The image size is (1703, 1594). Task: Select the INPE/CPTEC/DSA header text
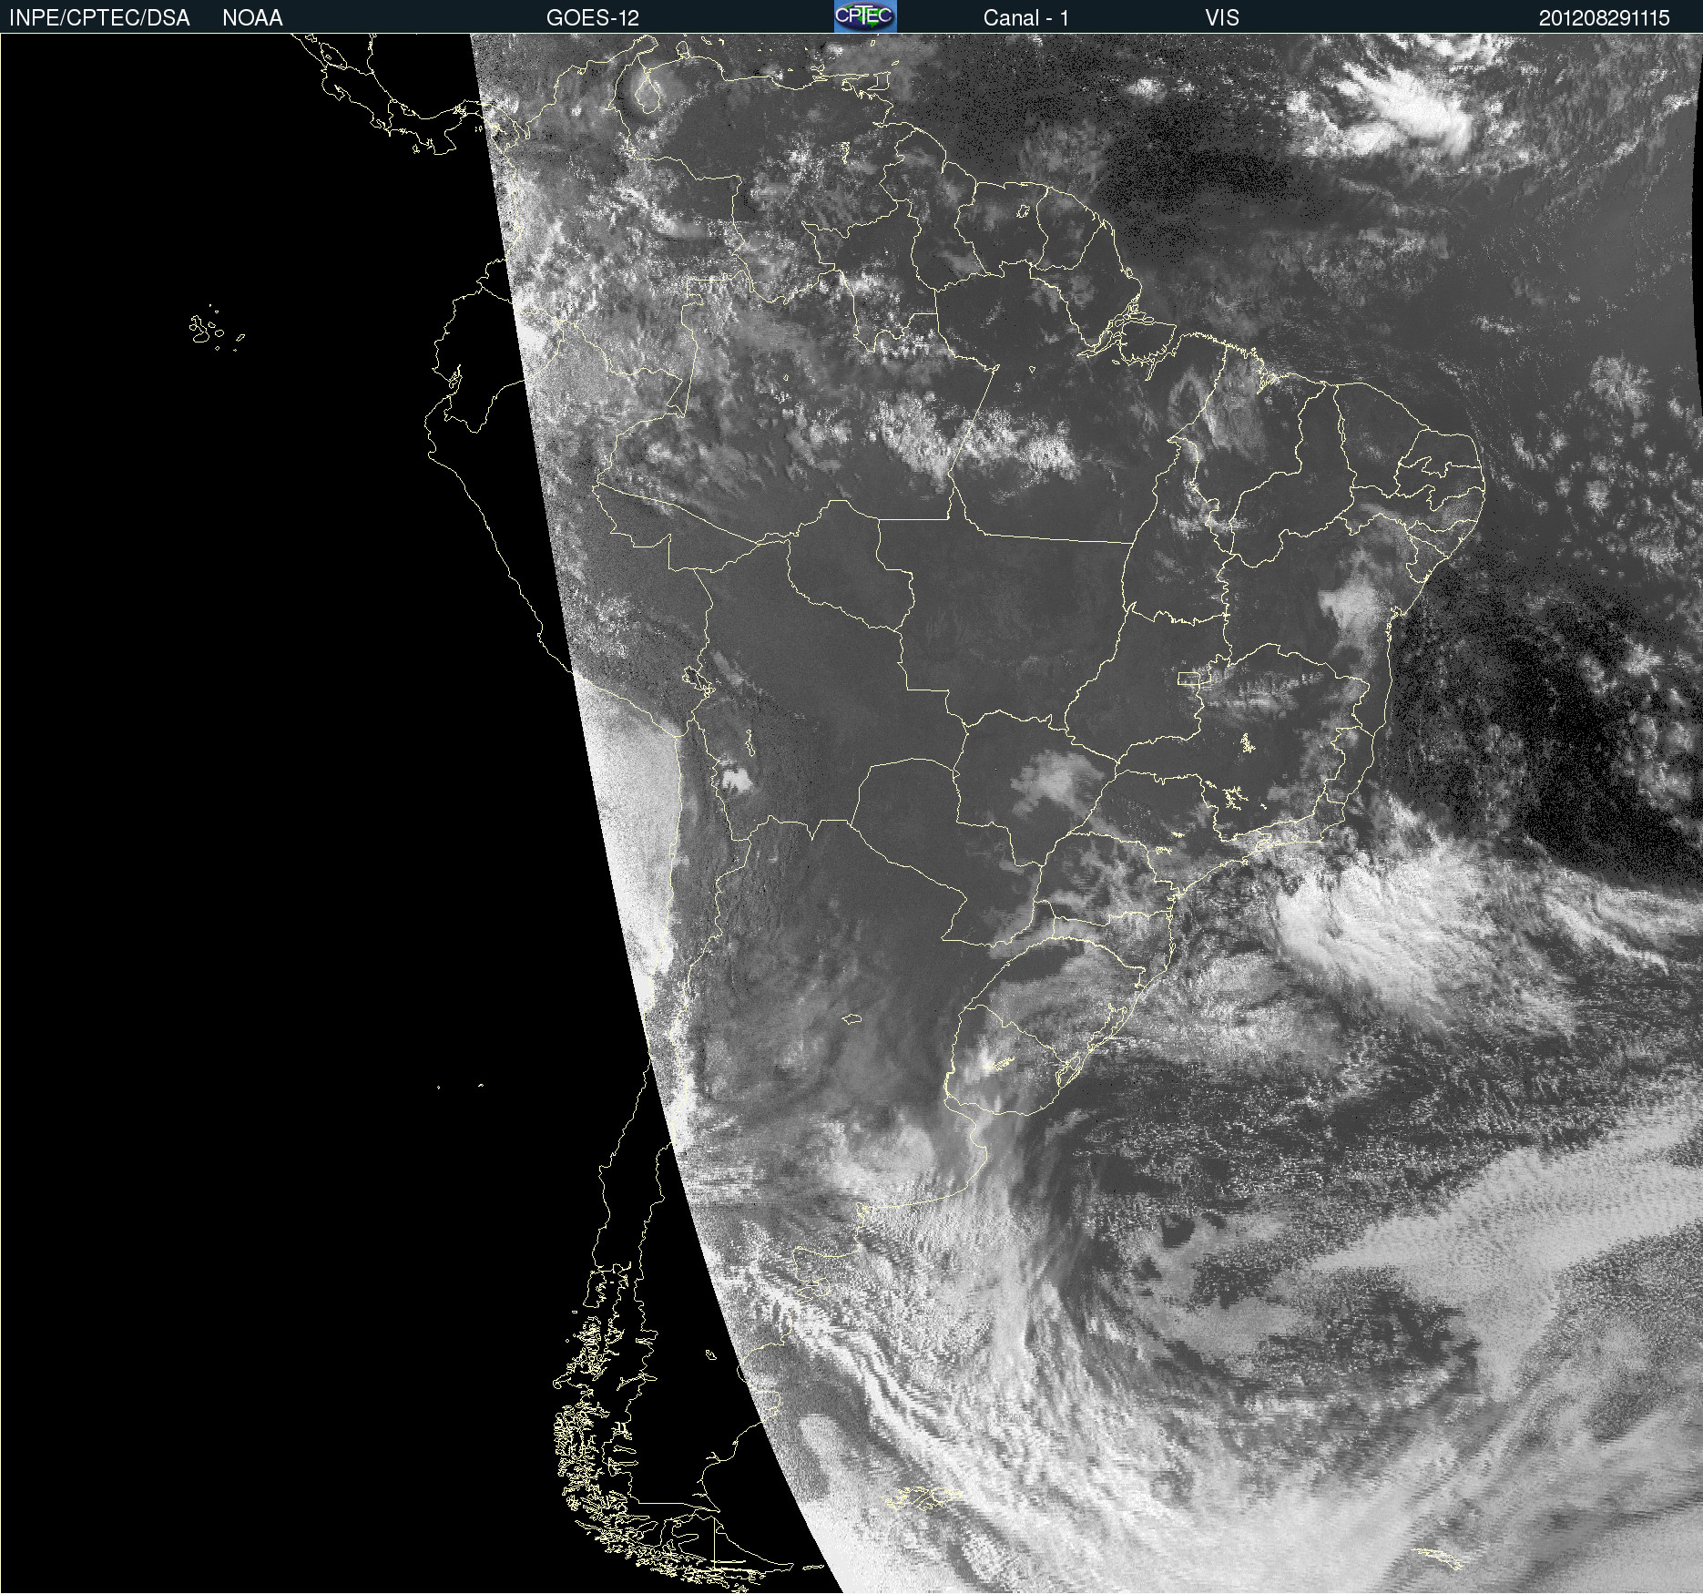99,18
